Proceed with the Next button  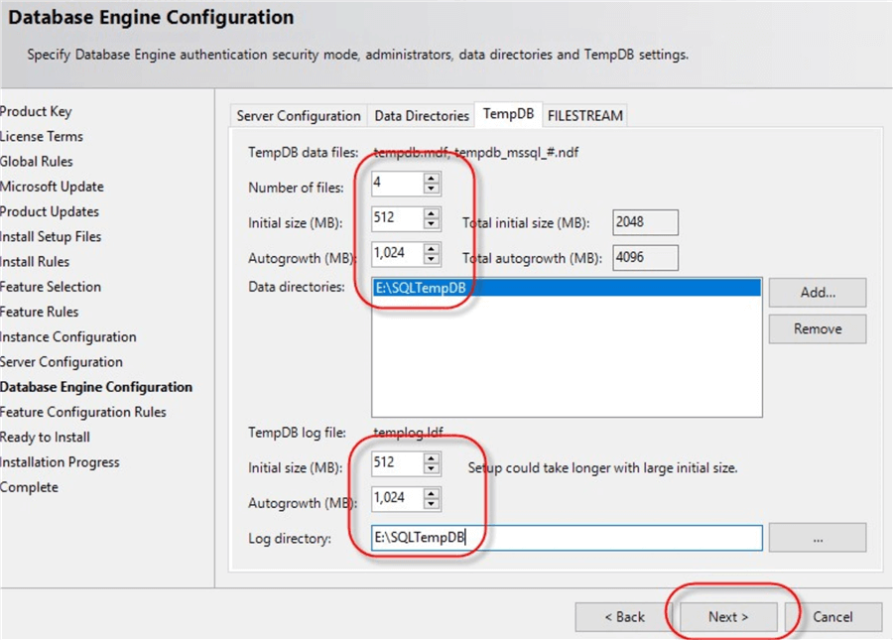click(727, 617)
